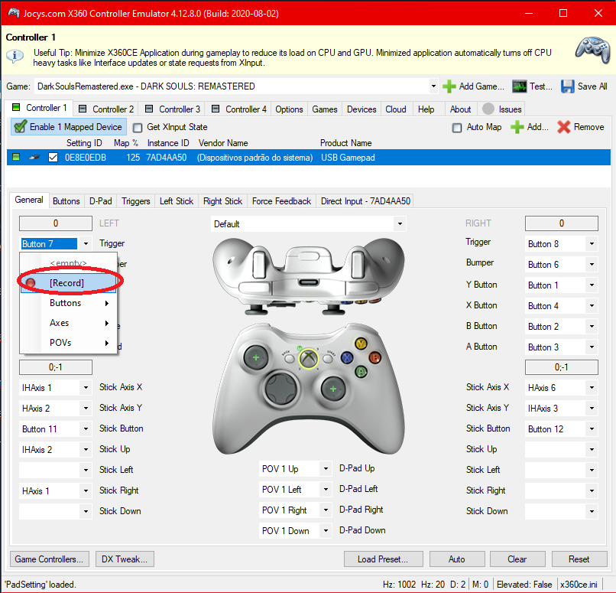Toggle the Enable 1 Mapped Device button
This screenshot has width=616, height=593.
tap(69, 127)
